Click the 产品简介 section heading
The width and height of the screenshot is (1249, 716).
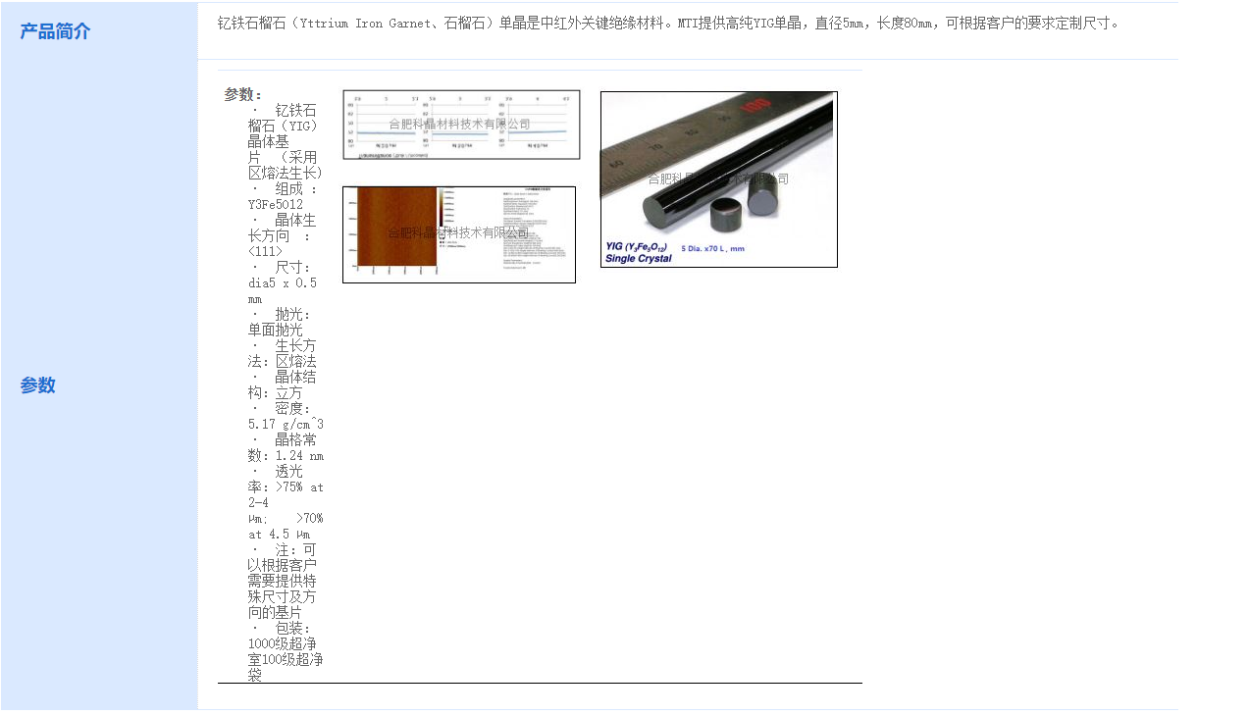tap(55, 31)
